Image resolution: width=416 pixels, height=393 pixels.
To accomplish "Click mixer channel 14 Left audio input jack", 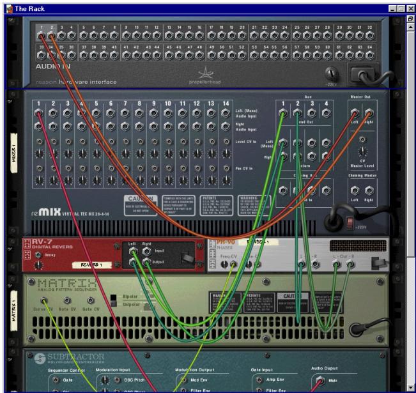I will (226, 113).
